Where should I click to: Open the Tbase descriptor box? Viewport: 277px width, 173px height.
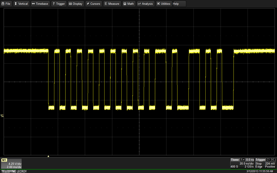coord(242,163)
